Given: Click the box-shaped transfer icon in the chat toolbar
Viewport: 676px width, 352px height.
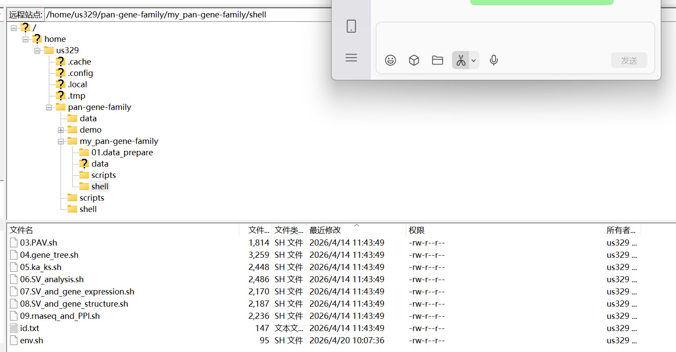Looking at the screenshot, I should pos(414,60).
